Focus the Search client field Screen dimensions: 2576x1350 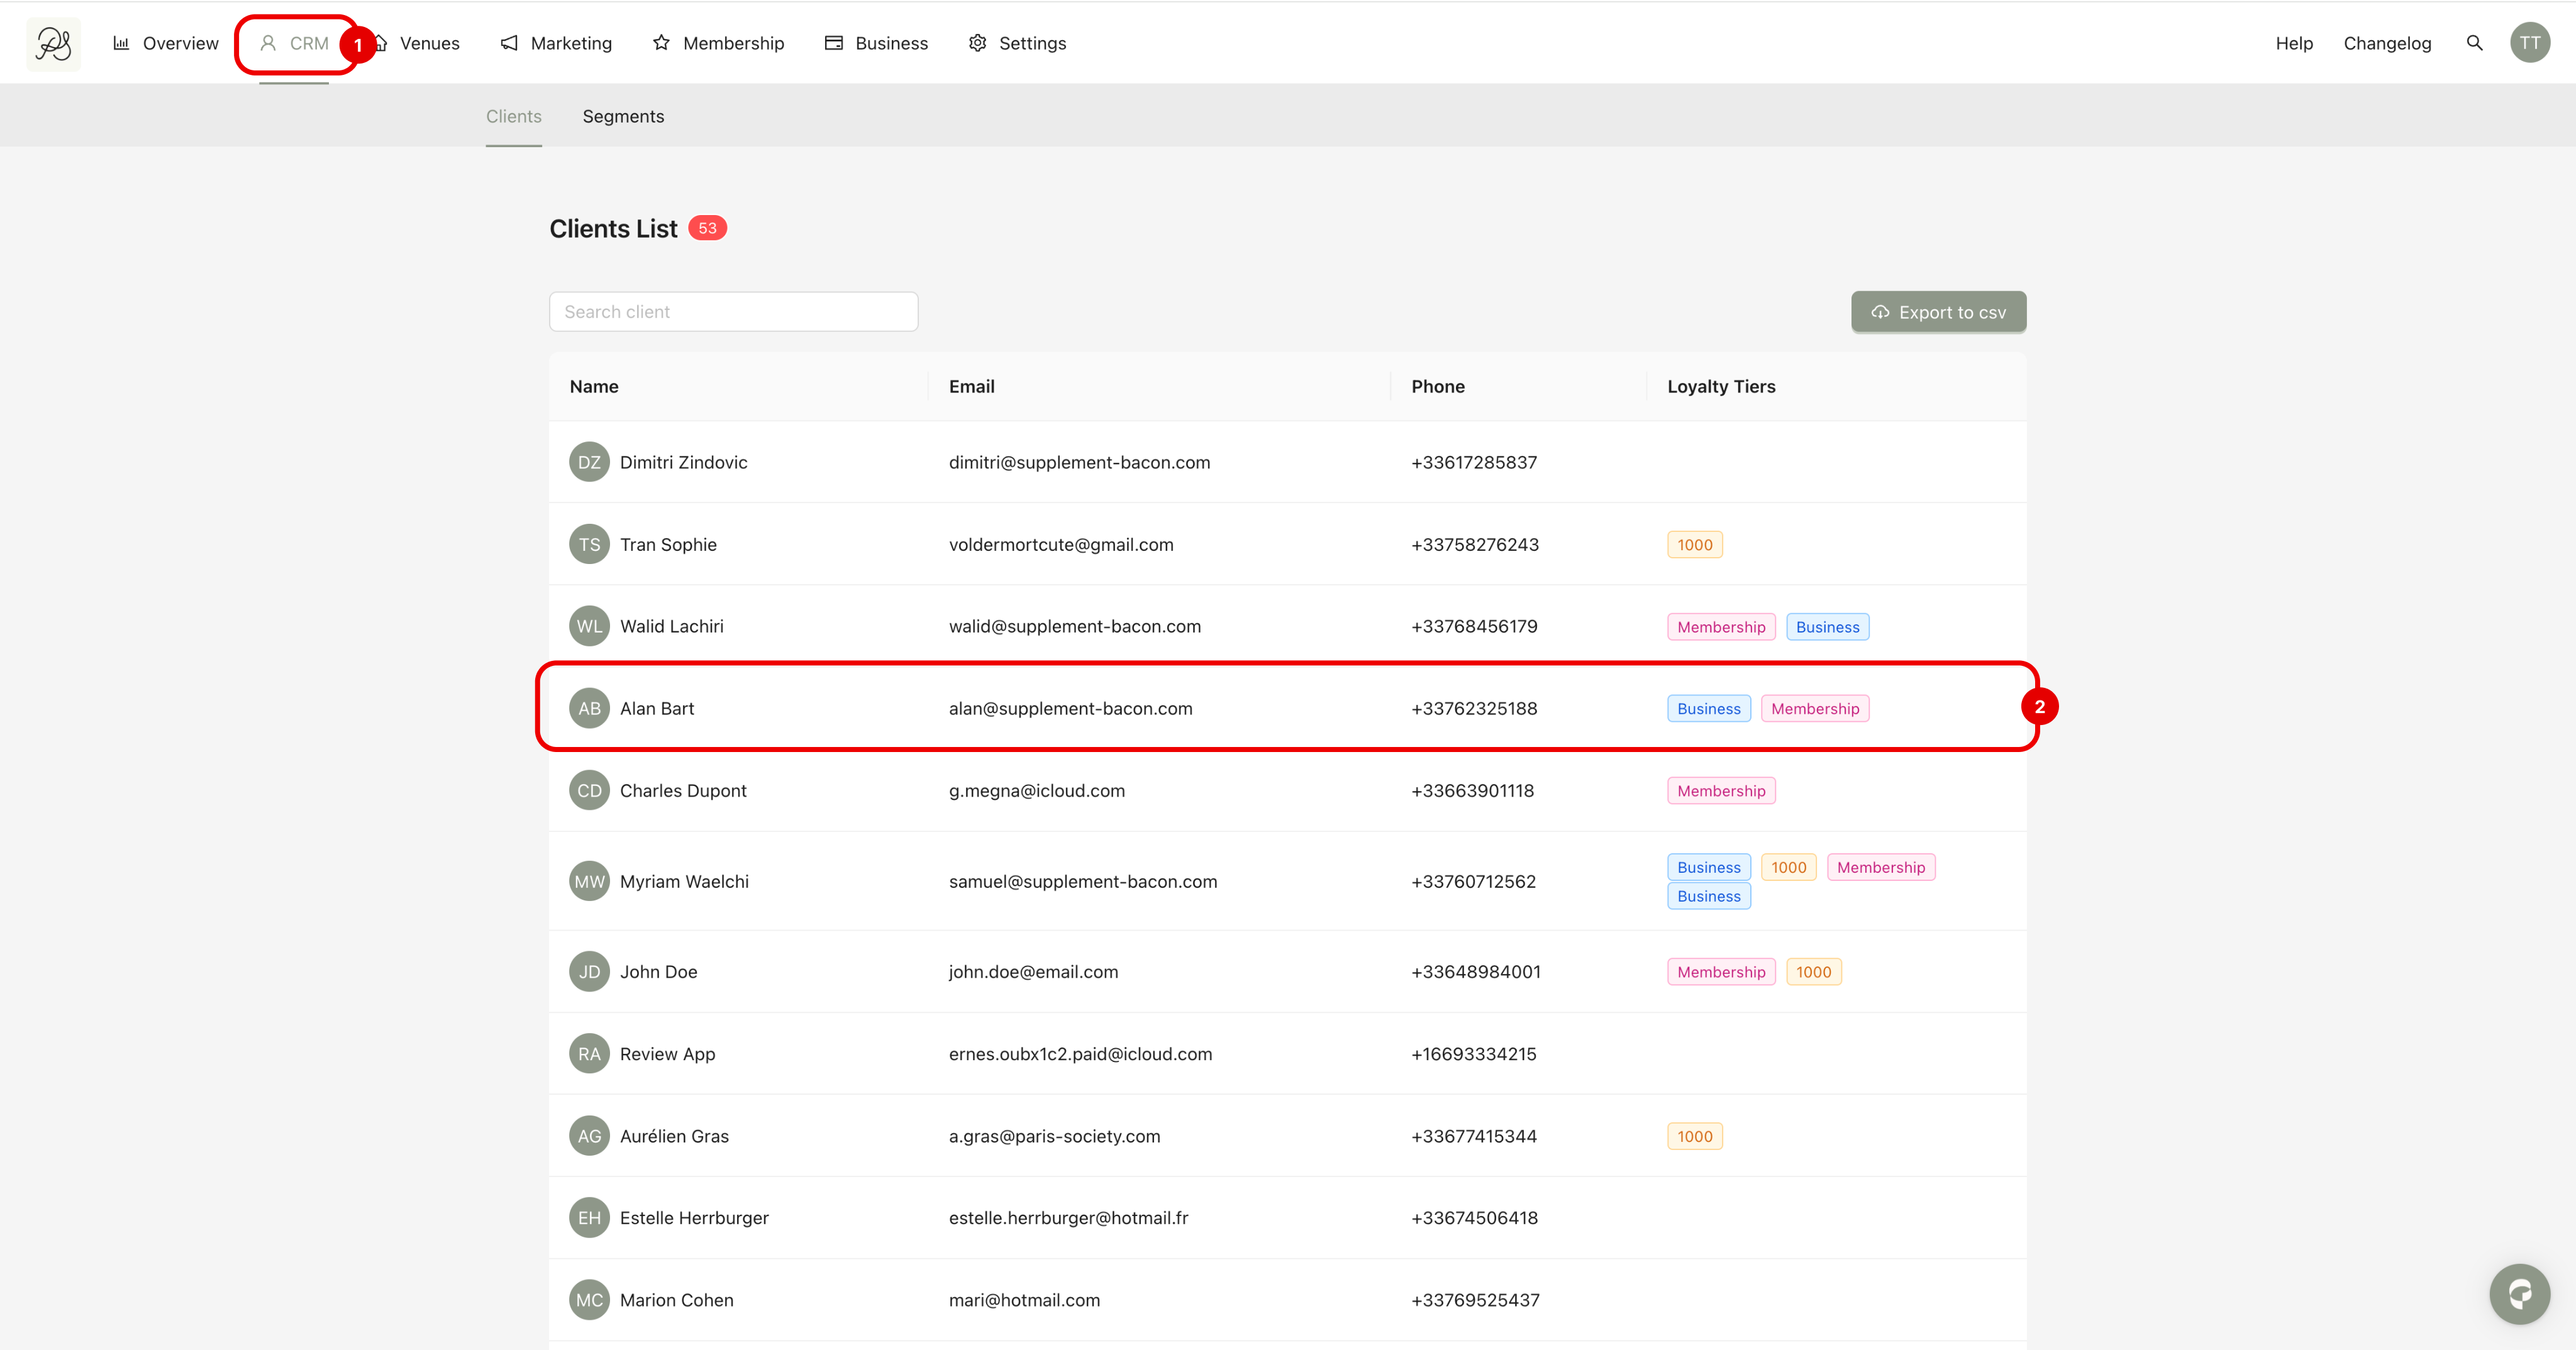tap(733, 312)
